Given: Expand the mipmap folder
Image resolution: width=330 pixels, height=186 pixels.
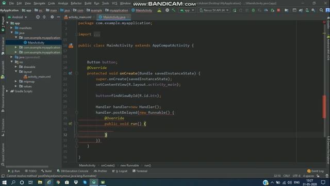Looking at the screenshot, I should click(16, 82).
